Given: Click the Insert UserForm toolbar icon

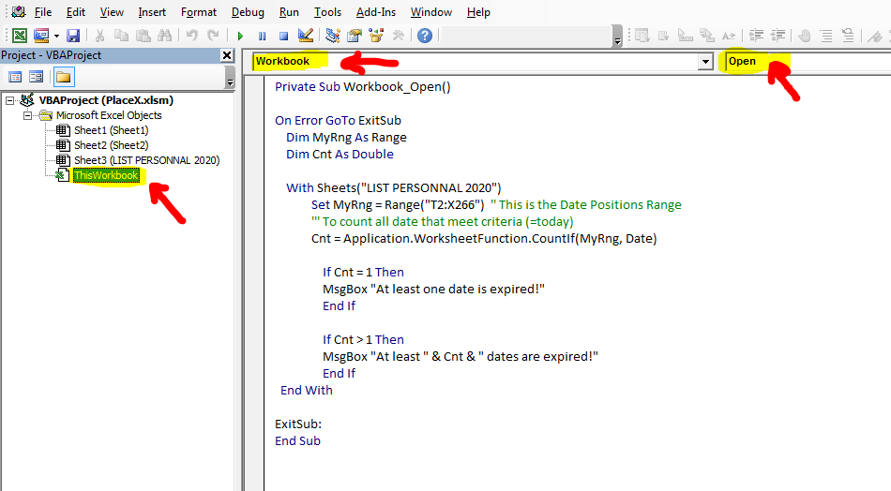Looking at the screenshot, I should click(41, 36).
